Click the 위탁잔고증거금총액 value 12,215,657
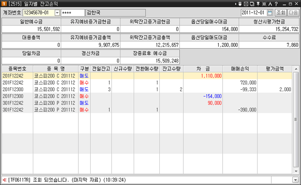301x185 pixels. 167,45
